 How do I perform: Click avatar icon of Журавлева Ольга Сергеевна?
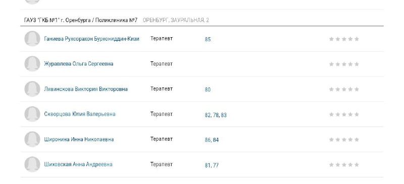(x=32, y=64)
